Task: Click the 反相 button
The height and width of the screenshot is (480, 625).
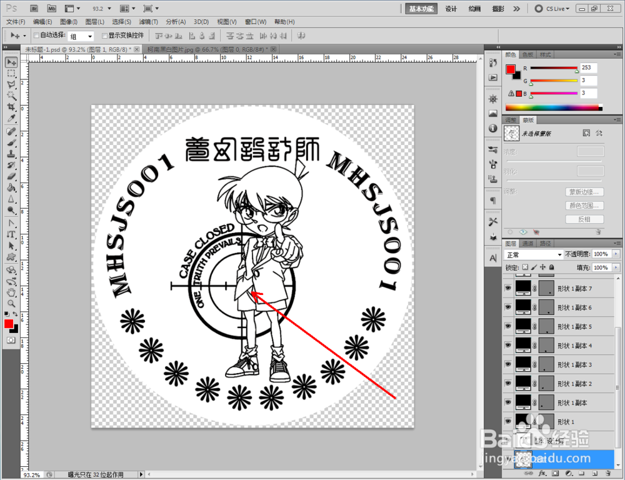Action: point(584,219)
